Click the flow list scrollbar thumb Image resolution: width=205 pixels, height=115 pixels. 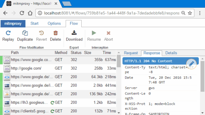coord(119,61)
